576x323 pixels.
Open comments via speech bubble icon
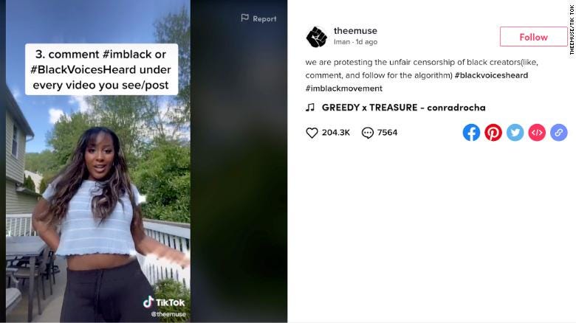point(367,133)
